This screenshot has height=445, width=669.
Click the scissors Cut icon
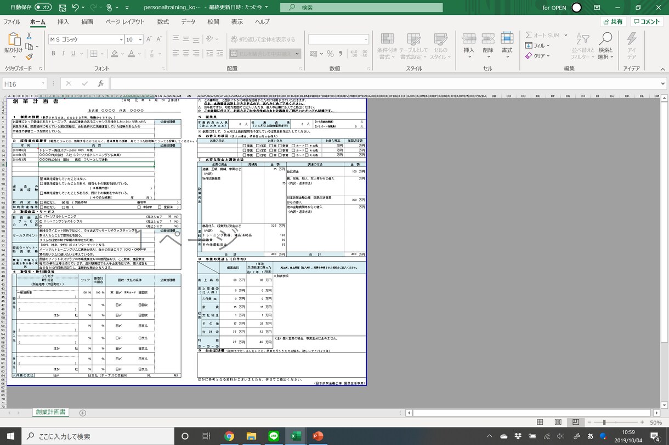29,36
